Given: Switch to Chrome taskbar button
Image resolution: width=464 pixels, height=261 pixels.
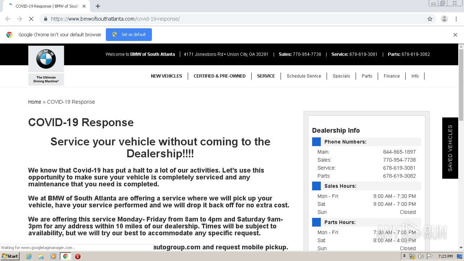Looking at the screenshot, I should pos(65,256).
